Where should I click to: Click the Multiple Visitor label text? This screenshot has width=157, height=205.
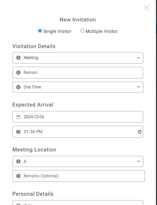tap(102, 31)
